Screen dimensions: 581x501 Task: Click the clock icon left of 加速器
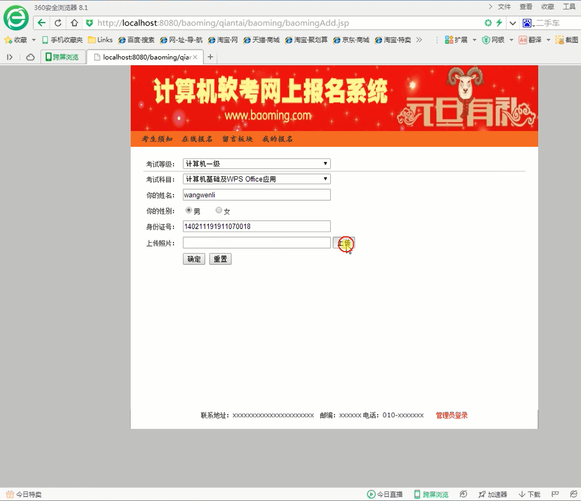click(x=463, y=494)
